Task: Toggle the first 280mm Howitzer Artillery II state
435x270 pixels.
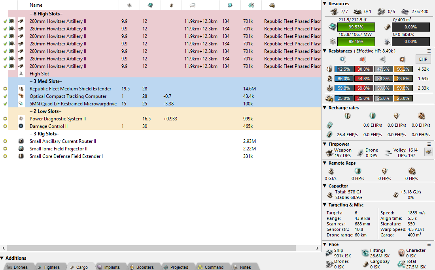Action: coord(5,21)
